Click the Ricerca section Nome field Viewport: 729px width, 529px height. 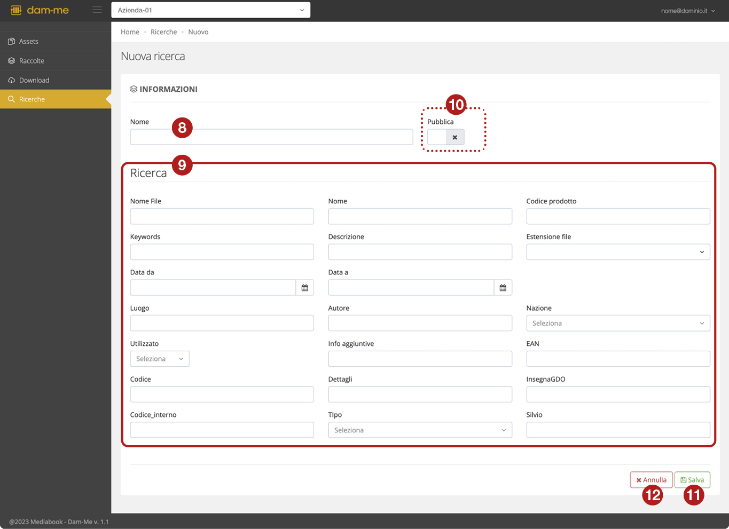click(420, 216)
